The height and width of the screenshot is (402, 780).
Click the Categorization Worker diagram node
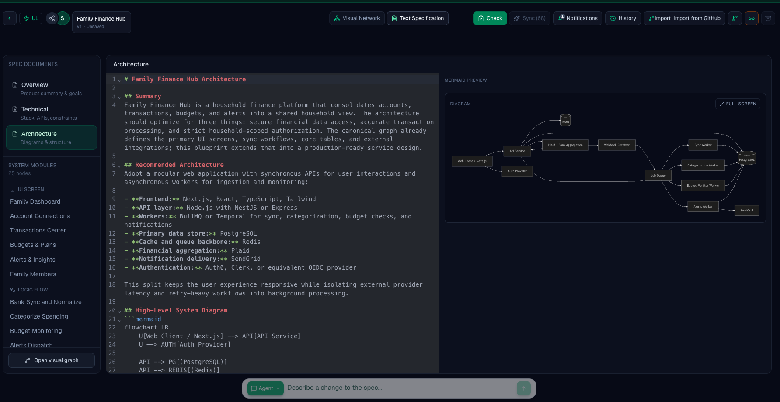(703, 166)
